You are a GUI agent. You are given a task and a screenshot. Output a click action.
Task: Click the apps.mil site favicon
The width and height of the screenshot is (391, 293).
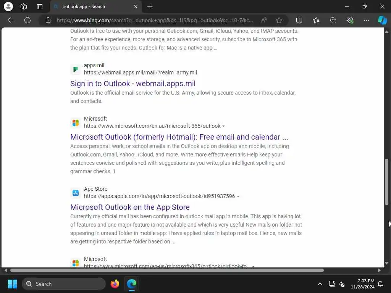coord(76,69)
